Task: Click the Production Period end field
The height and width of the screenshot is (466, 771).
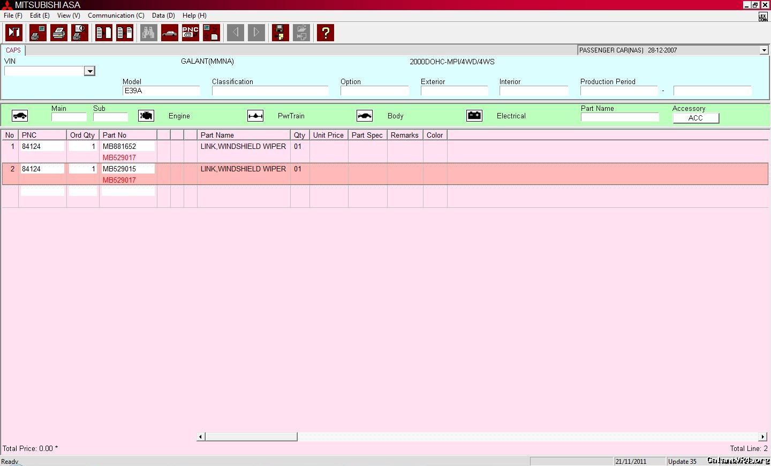Action: pos(713,91)
